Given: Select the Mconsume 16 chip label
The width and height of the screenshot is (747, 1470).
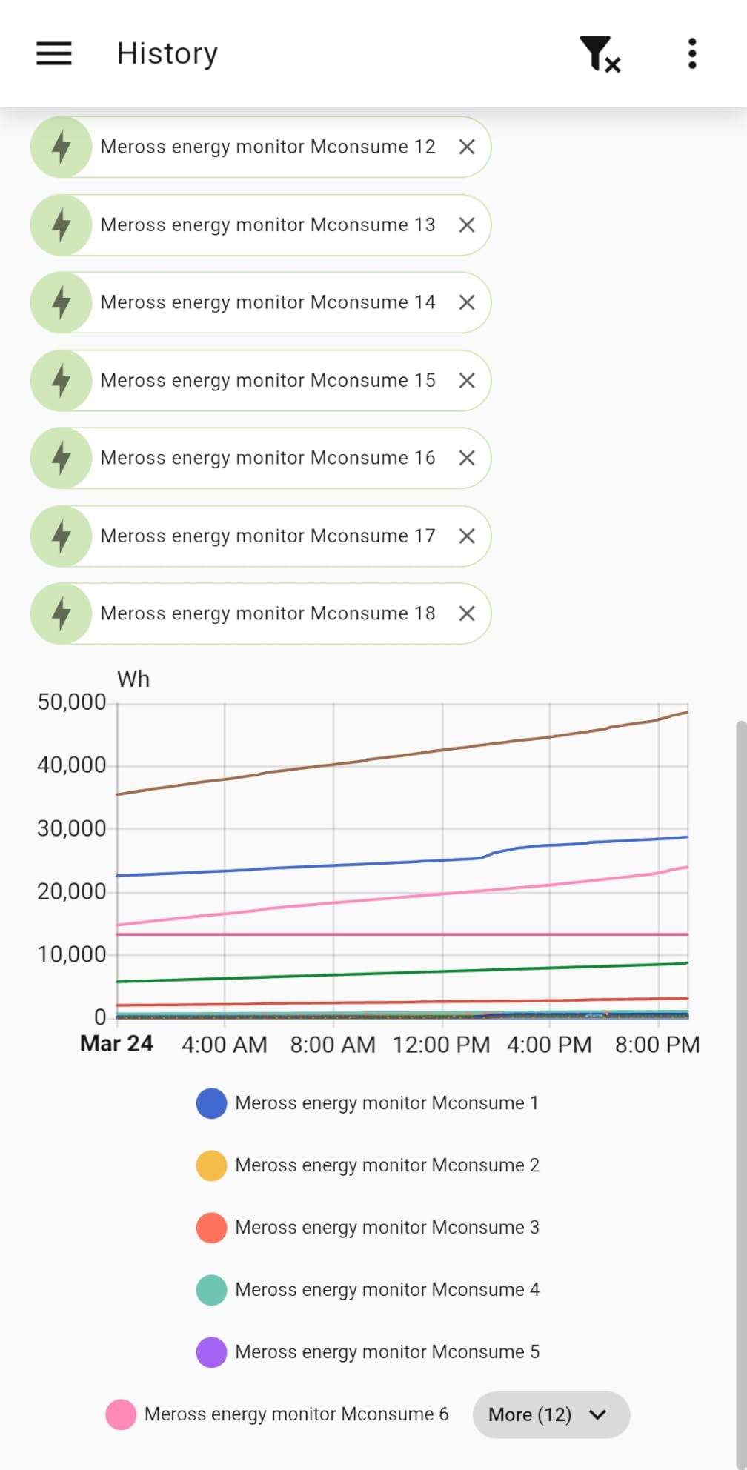Looking at the screenshot, I should (x=268, y=458).
